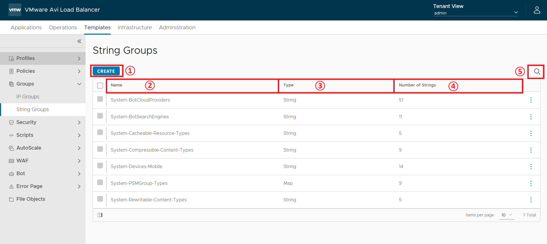Expand the Scripts section chevron

pyautogui.click(x=79, y=135)
